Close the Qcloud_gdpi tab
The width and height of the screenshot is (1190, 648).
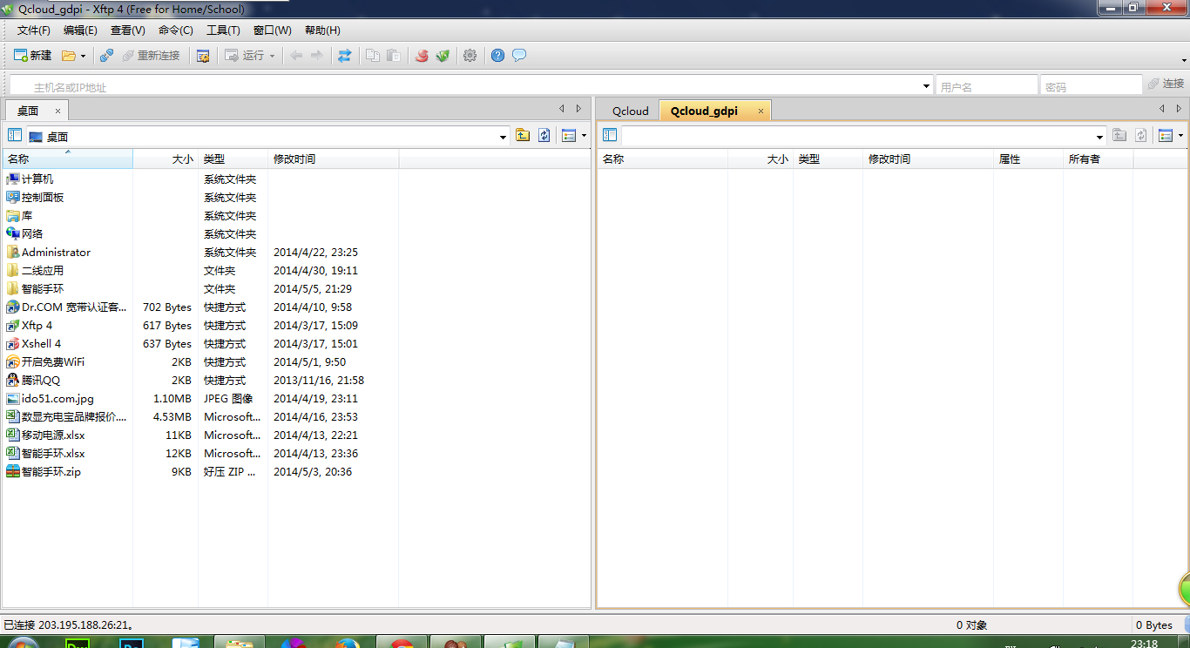(761, 111)
